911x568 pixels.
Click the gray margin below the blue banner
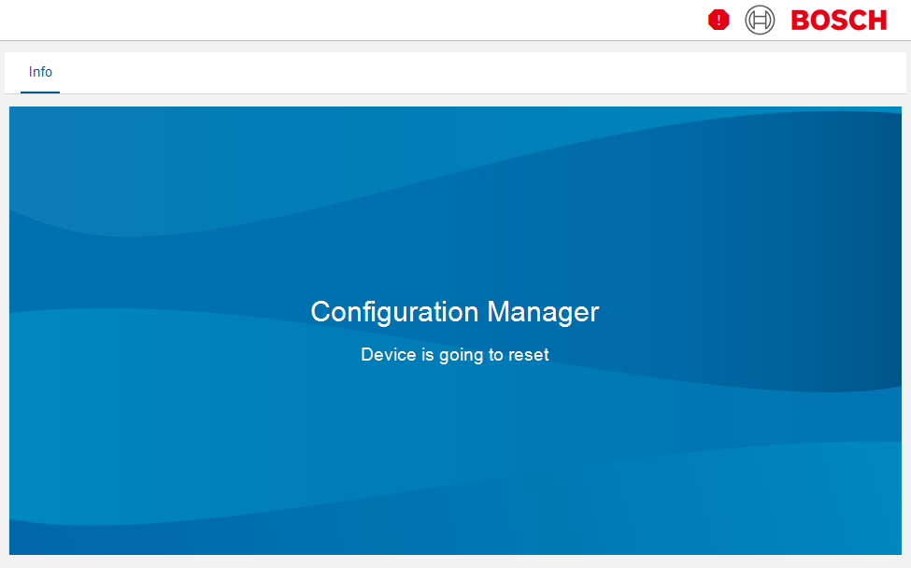(454, 561)
